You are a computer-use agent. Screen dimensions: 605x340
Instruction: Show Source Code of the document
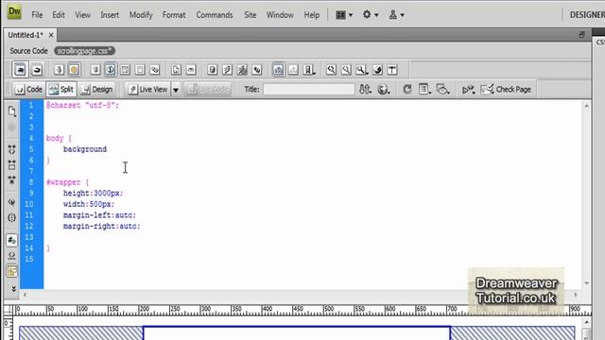[x=29, y=51]
